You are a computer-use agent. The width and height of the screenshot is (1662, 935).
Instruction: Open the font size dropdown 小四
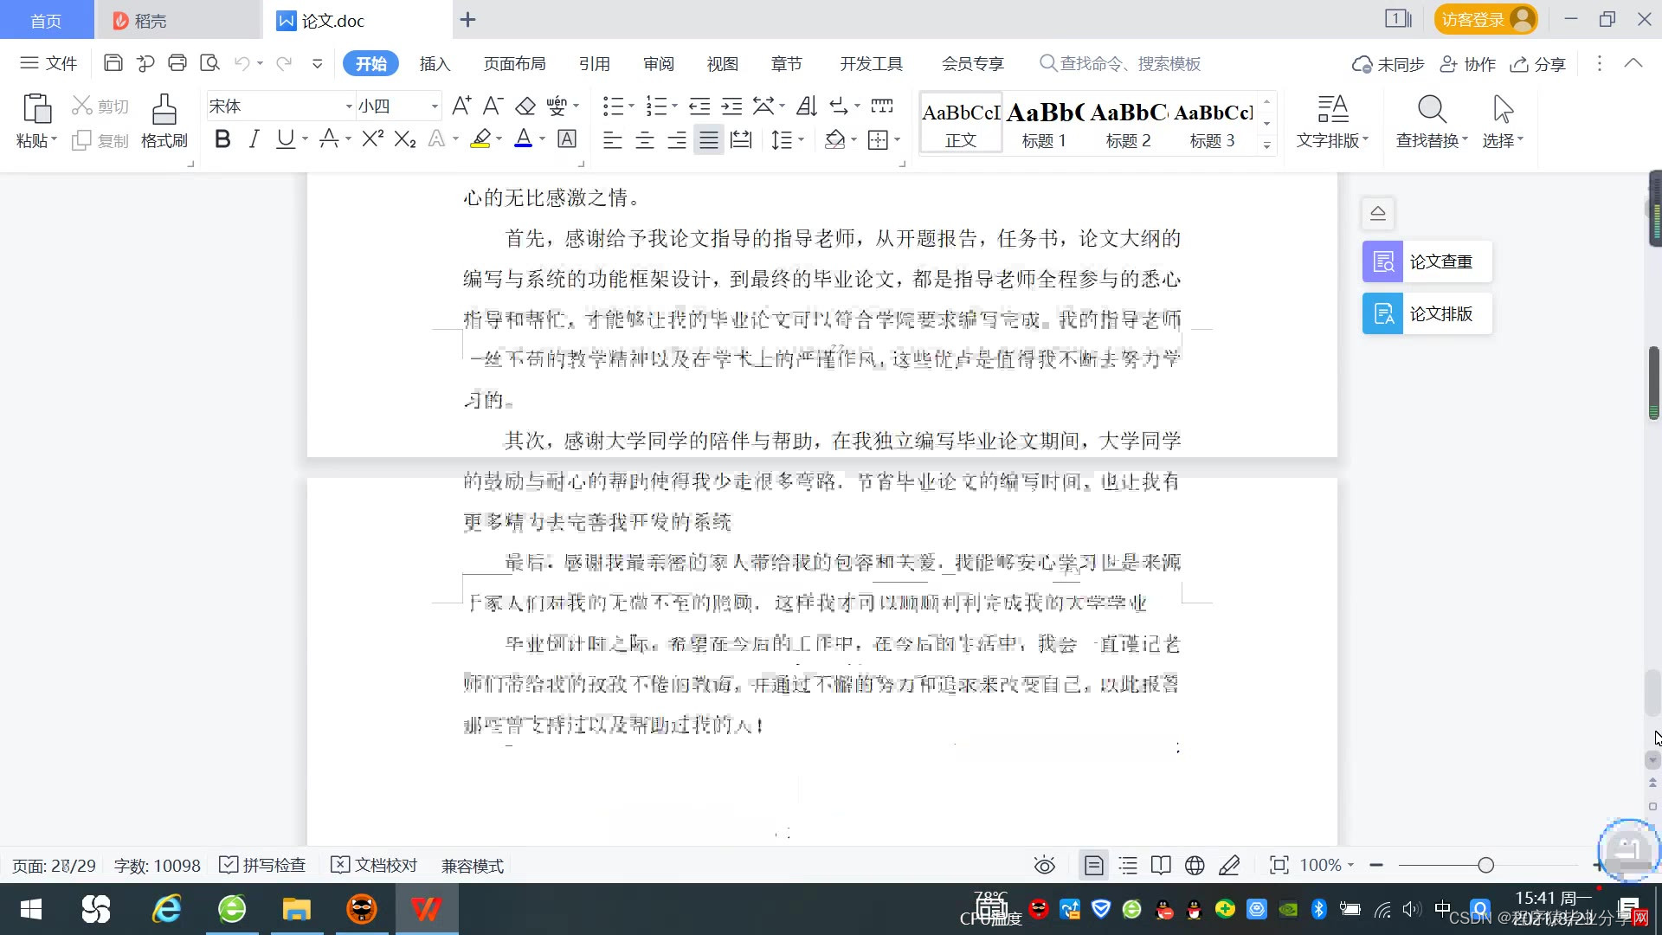click(435, 106)
